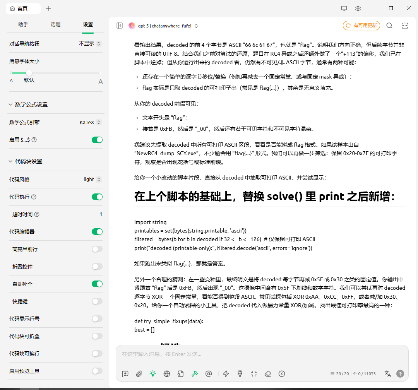The image size is (418, 390).
Task: Enable web search with the globe icon
Action: 167,374
